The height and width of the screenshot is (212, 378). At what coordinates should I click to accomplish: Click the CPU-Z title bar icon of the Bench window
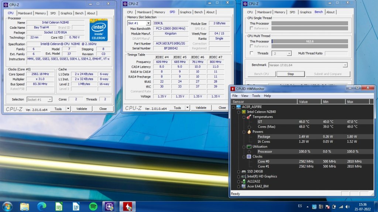pos(245,4)
